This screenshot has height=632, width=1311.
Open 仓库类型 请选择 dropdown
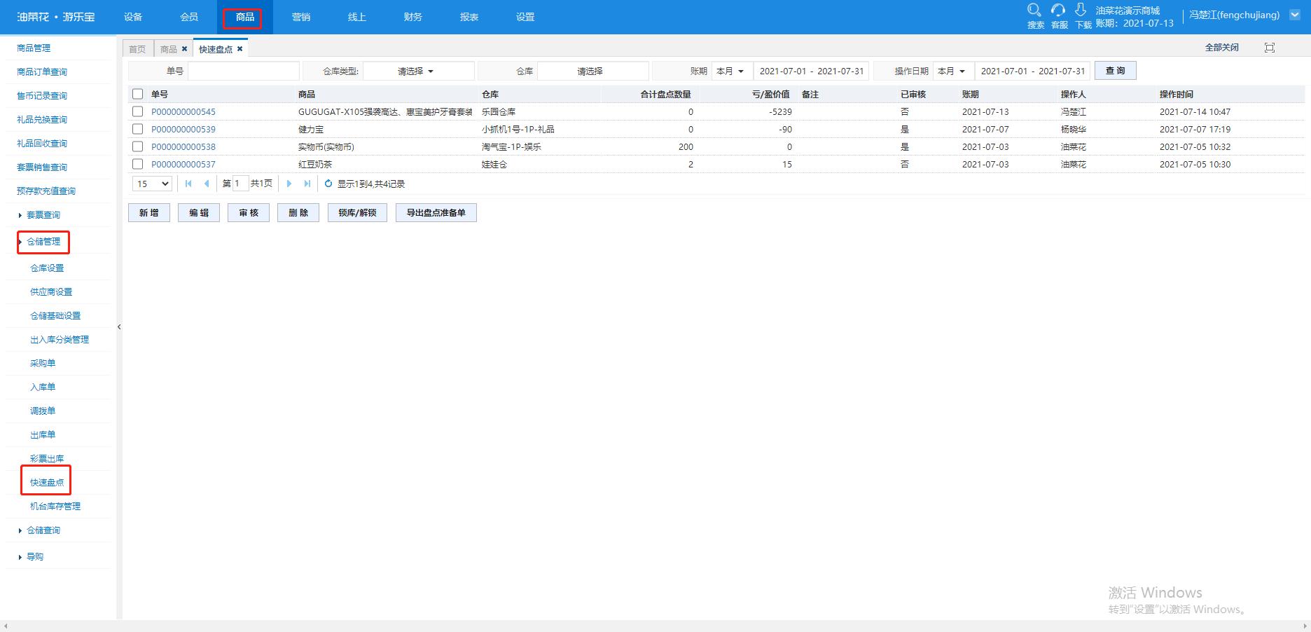click(419, 71)
